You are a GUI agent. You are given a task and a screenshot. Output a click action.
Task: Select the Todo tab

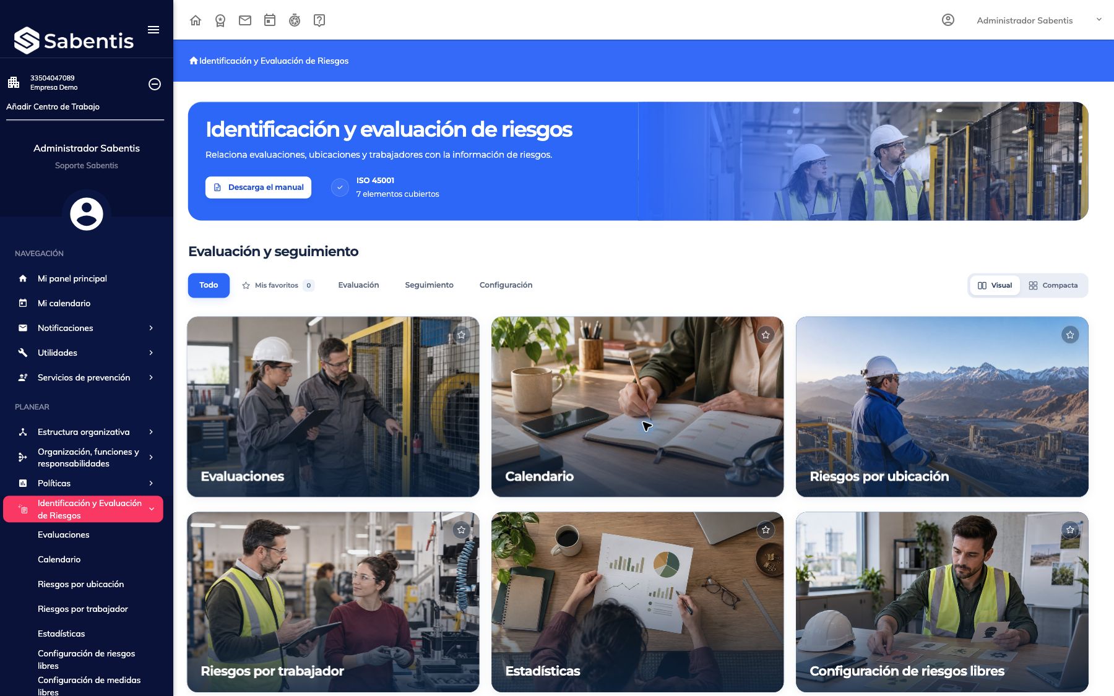(x=209, y=285)
